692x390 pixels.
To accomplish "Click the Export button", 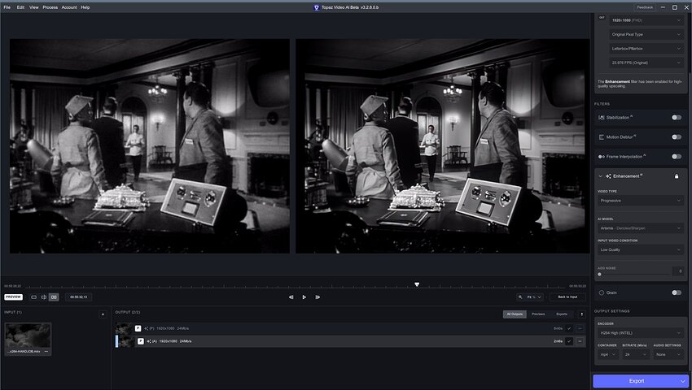I will tap(636, 381).
